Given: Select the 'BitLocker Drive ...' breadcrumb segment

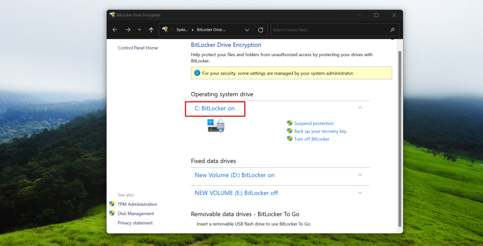Looking at the screenshot, I should coord(211,30).
